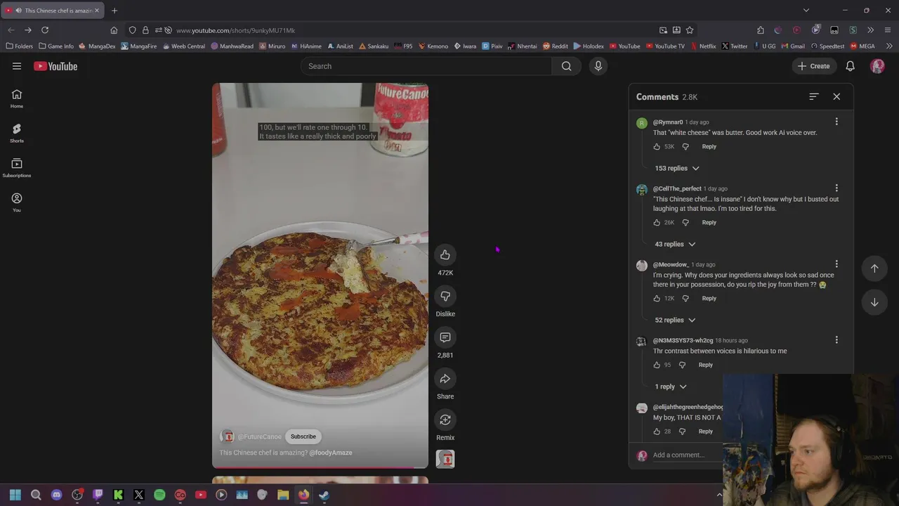Subscribe to the @FutureCanoe channel

pyautogui.click(x=303, y=436)
